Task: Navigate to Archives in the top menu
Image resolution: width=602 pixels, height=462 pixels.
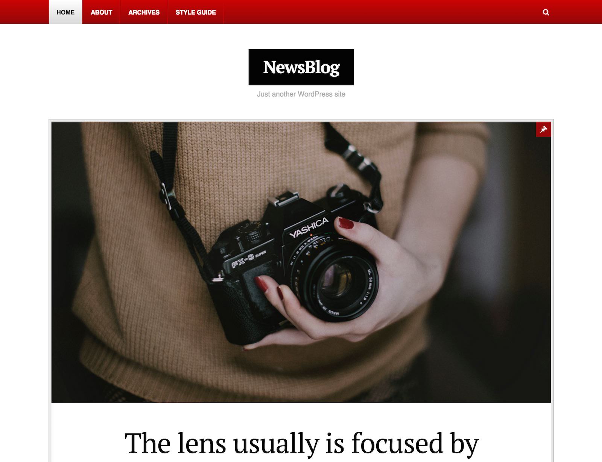Action: pyautogui.click(x=144, y=12)
